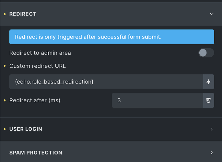Image resolution: width=222 pixels, height=162 pixels.
Task: Open the USER LOGIN section title
Action: (26, 129)
